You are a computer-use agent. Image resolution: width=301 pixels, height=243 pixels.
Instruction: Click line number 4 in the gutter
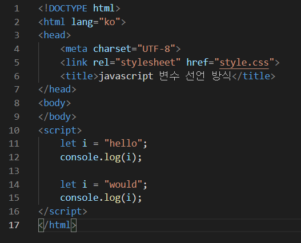[17, 49]
